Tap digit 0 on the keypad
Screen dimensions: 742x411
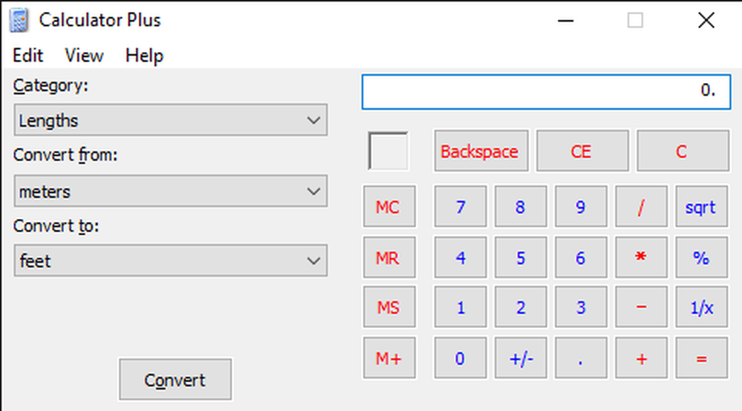pyautogui.click(x=460, y=358)
